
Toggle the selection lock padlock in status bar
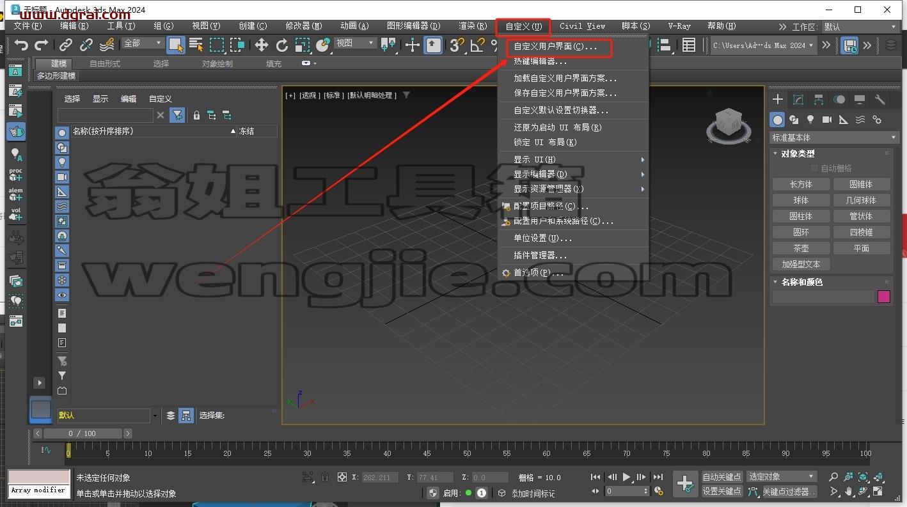point(325,477)
